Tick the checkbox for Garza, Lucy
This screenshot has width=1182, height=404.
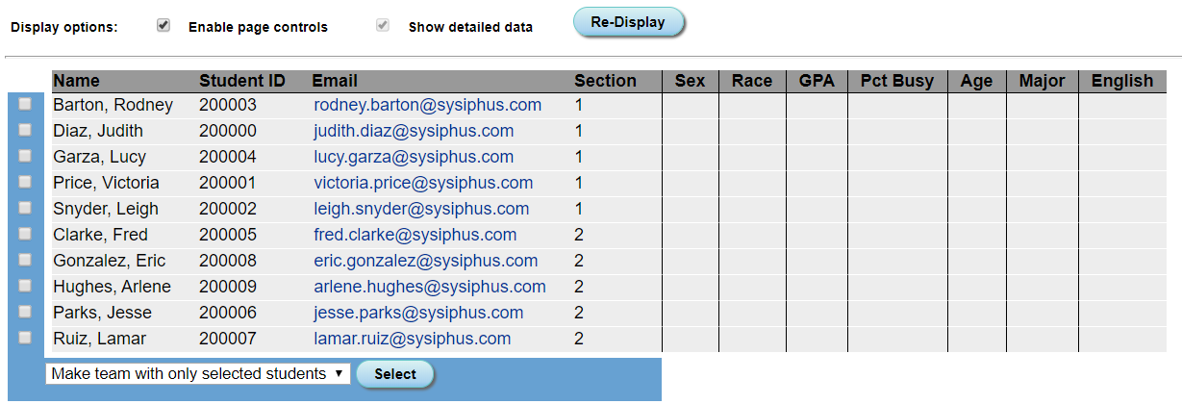point(25,156)
